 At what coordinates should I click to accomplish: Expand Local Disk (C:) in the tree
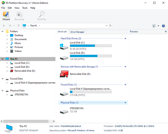pyautogui.click(x=7, y=63)
